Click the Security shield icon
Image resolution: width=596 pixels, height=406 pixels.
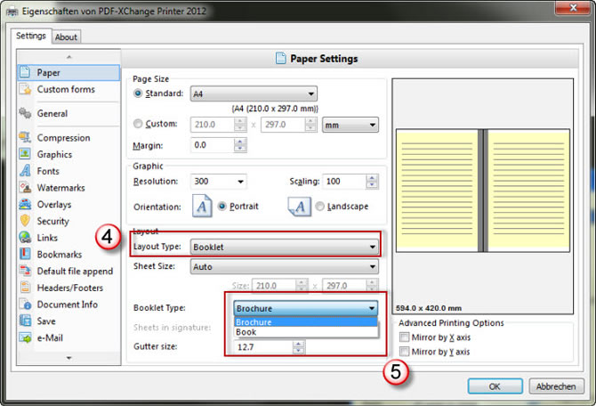click(x=25, y=221)
